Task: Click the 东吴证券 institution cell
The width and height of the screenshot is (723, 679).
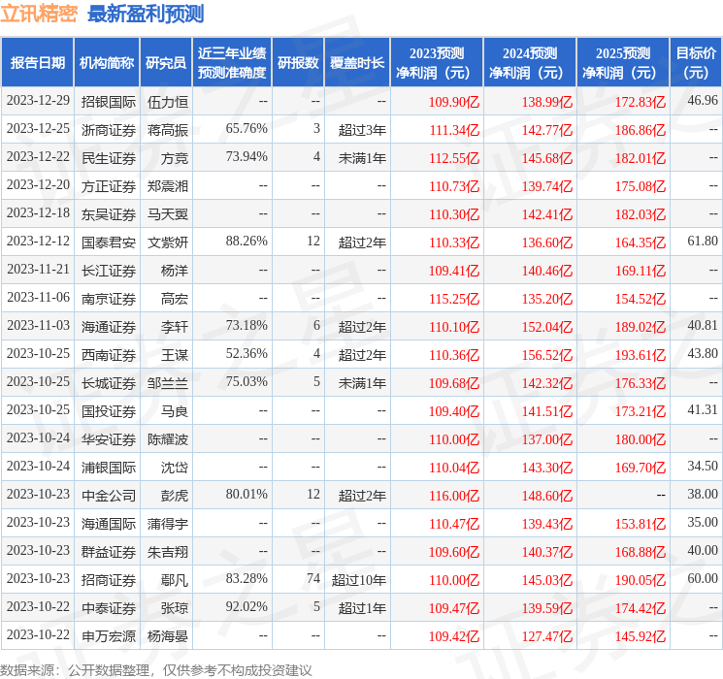Action: [x=109, y=214]
